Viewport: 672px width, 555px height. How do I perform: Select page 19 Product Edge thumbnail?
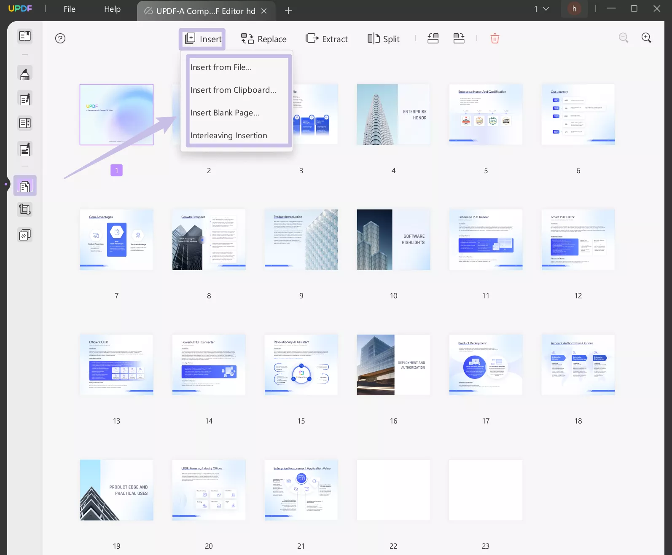click(117, 490)
